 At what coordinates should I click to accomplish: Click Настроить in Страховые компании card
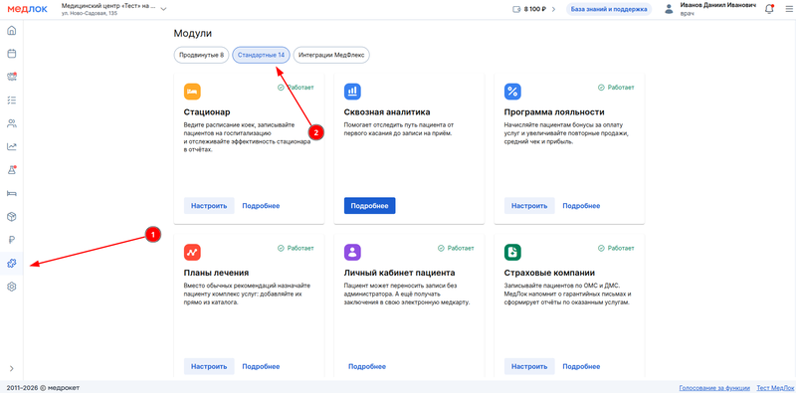pos(529,366)
